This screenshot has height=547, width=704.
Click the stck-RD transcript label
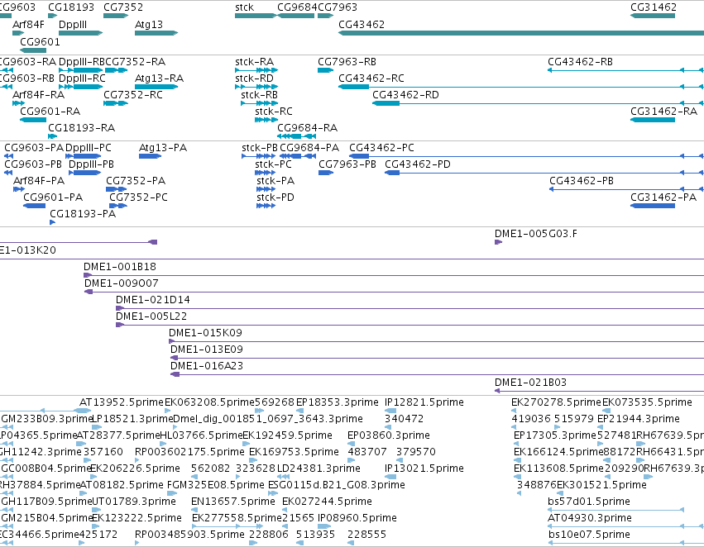[254, 78]
